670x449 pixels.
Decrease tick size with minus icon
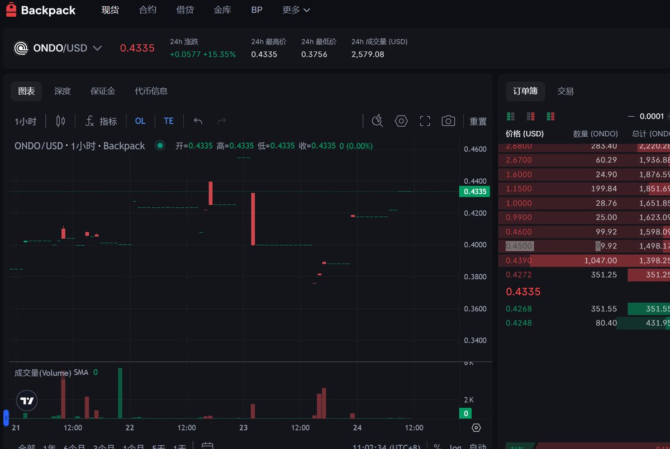point(631,116)
